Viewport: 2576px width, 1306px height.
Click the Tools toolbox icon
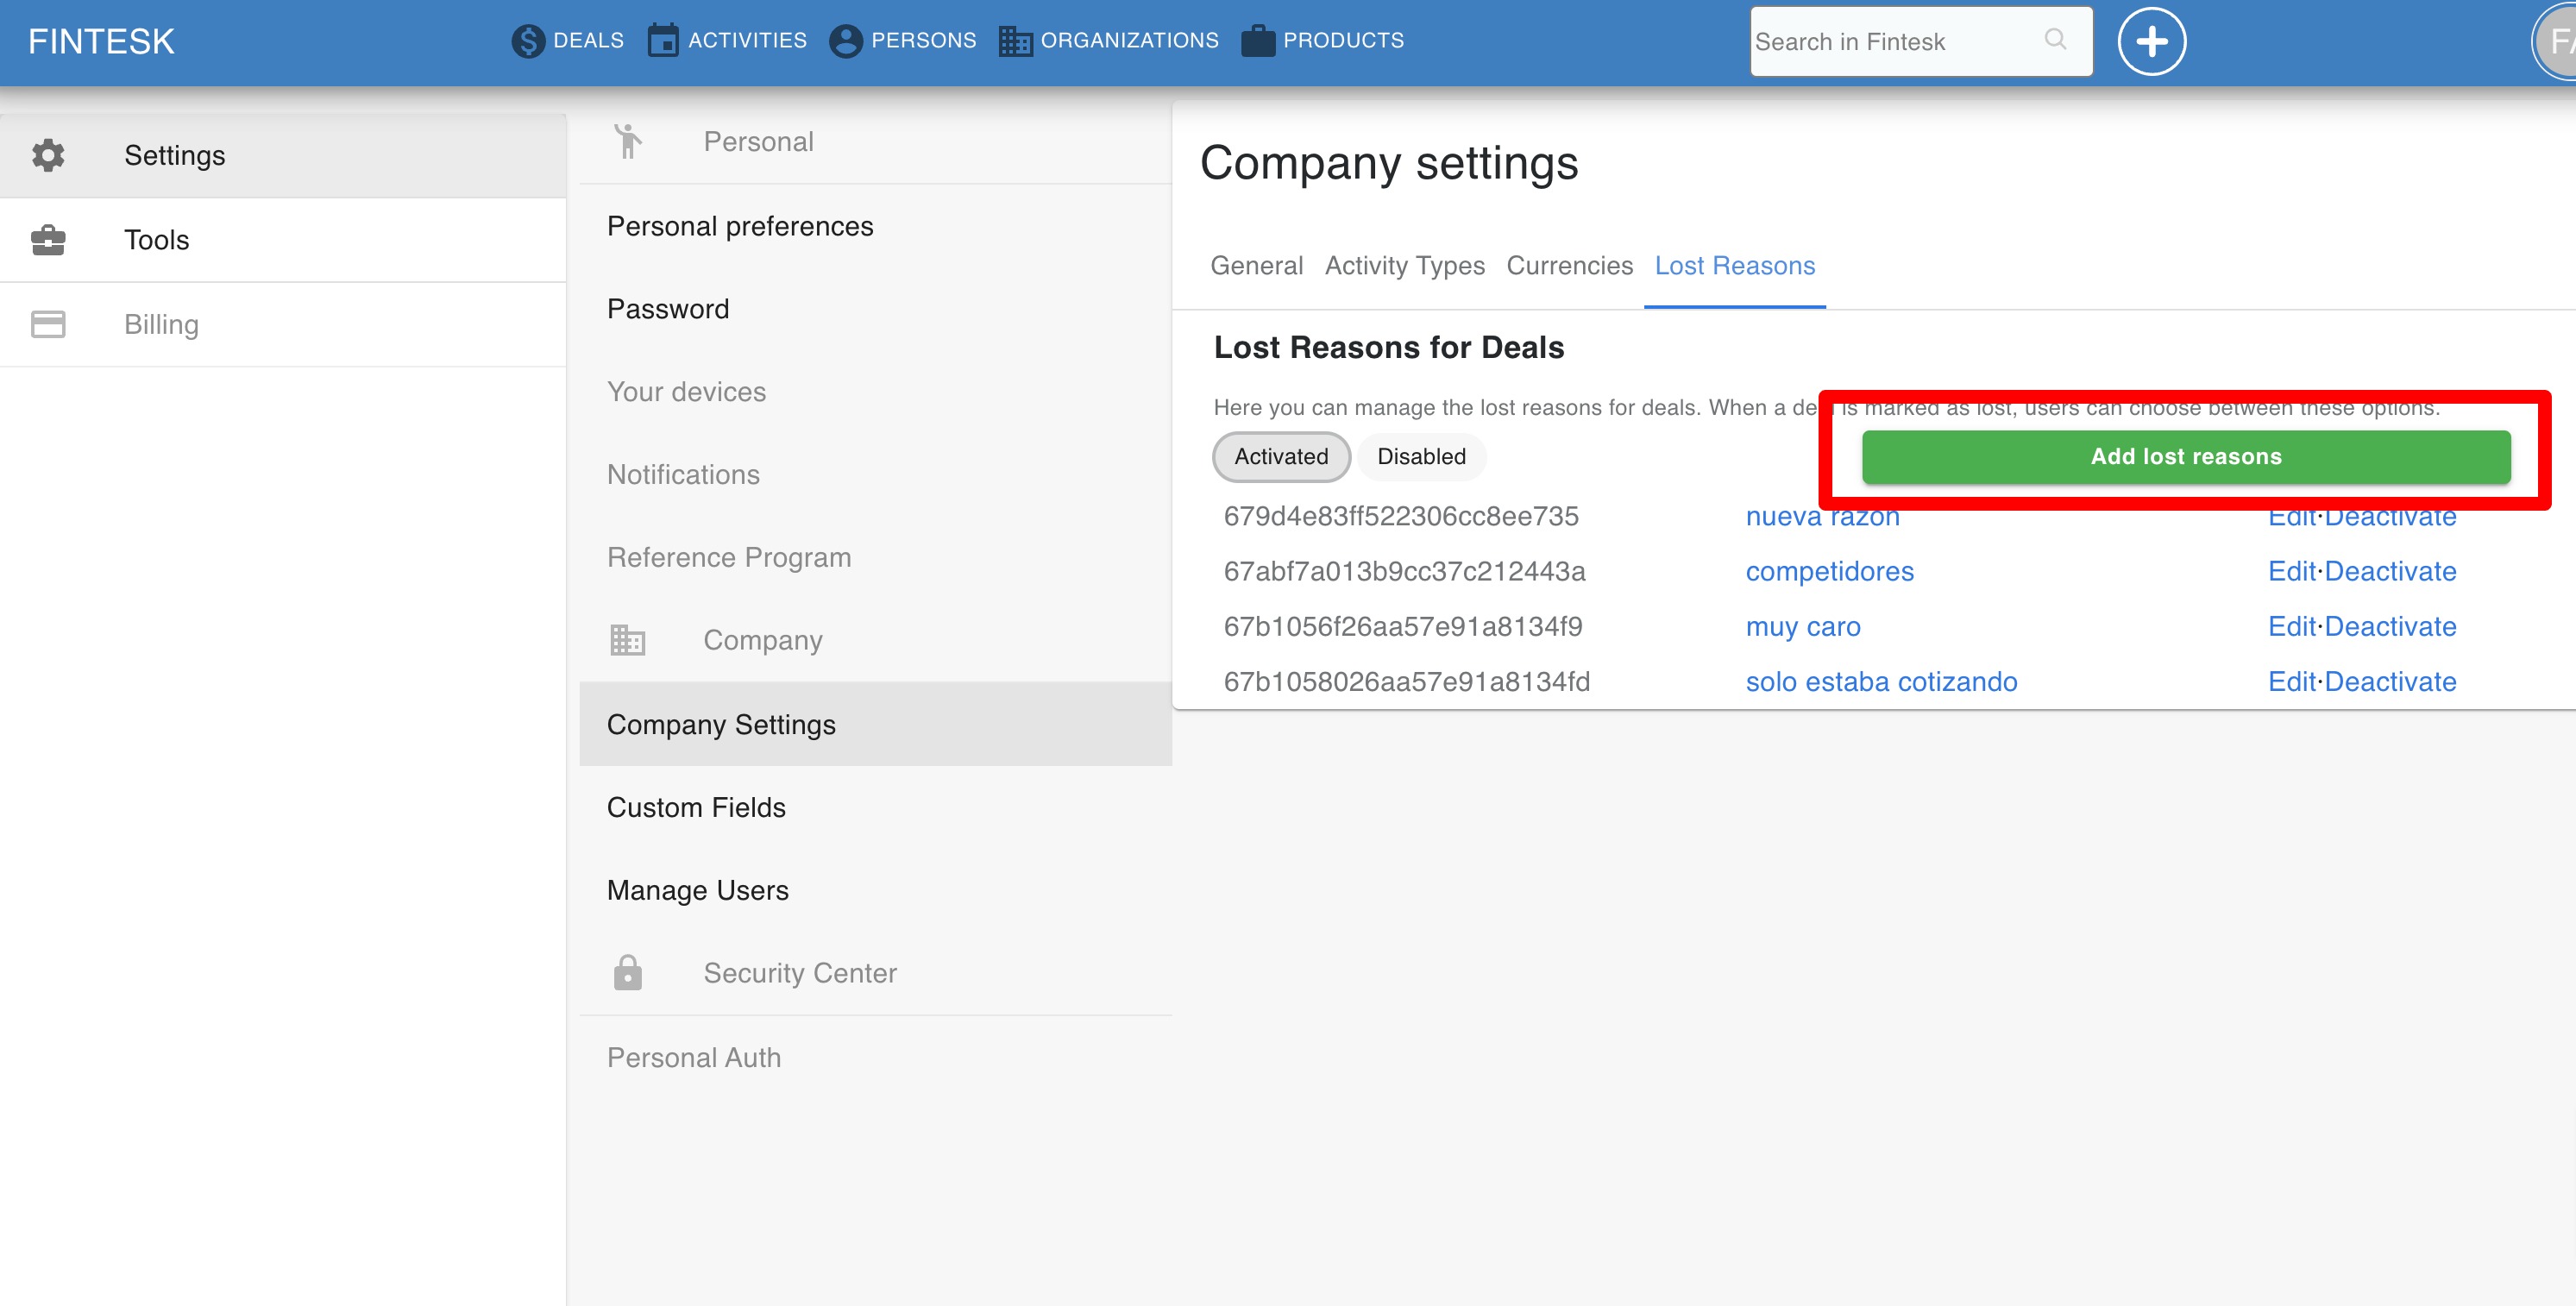(48, 240)
